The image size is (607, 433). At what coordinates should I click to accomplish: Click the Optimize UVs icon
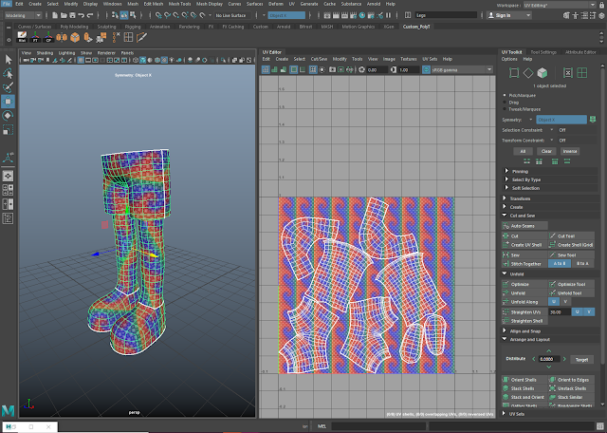[506, 284]
